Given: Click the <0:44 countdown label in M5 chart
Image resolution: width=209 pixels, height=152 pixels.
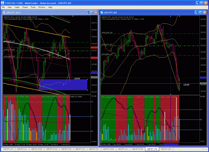Looking at the screenshot, I should (x=186, y=85).
